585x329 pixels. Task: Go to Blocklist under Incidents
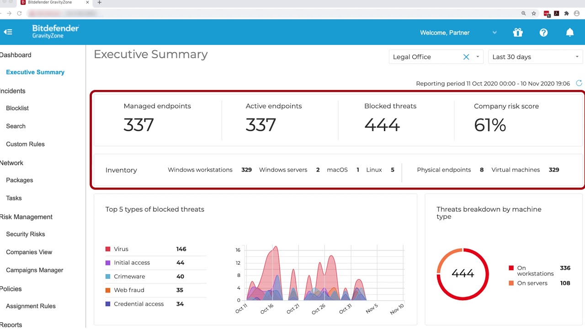(x=17, y=108)
